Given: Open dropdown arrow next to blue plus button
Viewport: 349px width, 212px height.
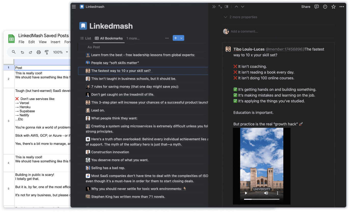Looking at the screenshot, I should (182, 38).
